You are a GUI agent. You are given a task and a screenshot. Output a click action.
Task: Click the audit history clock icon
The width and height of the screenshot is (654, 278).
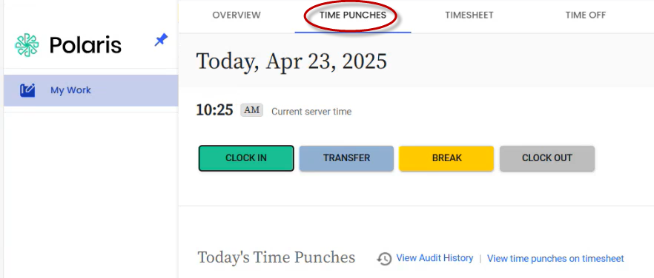point(384,259)
